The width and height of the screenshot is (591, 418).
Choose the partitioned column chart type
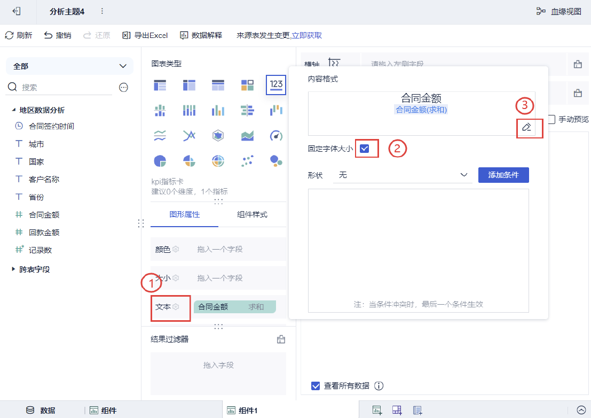pyautogui.click(x=160, y=110)
